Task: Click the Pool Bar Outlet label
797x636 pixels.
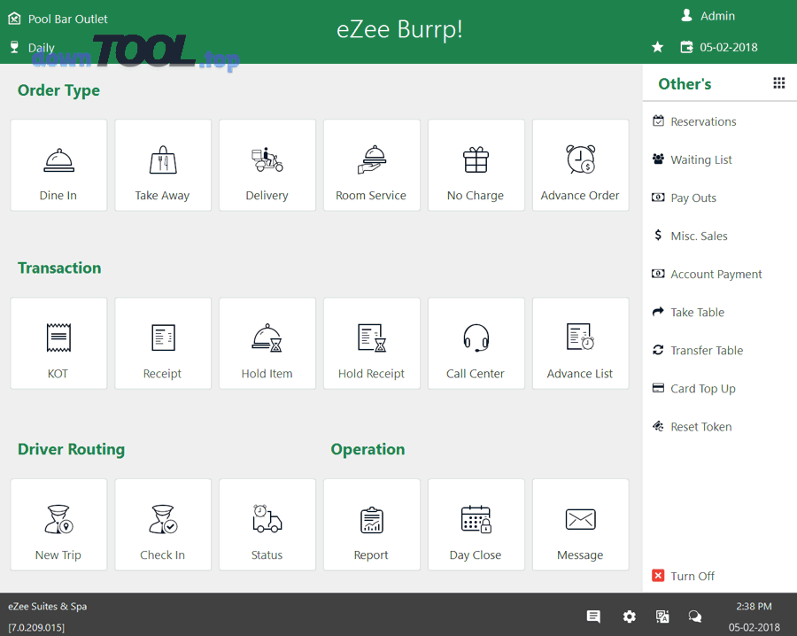Action: 67,19
